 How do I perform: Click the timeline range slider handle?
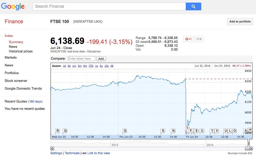248,144
